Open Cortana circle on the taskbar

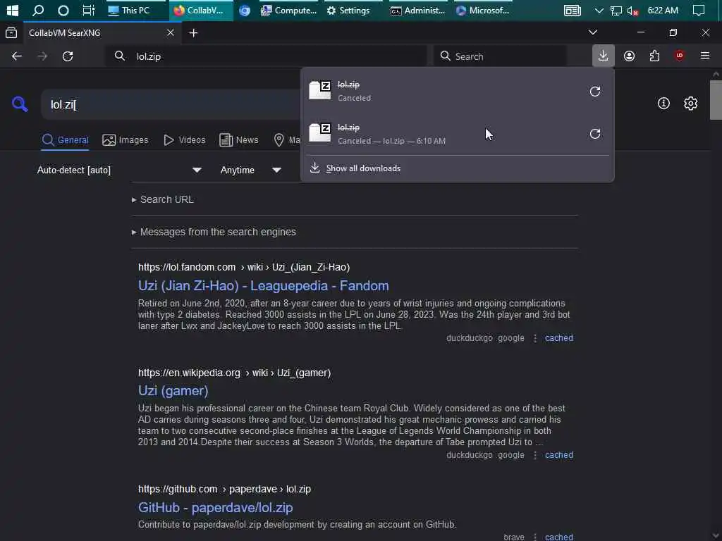[x=63, y=10]
